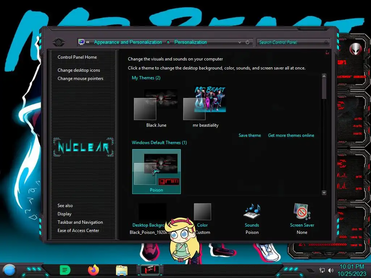The image size is (371, 278).
Task: Open Display under See also
Action: point(64,214)
